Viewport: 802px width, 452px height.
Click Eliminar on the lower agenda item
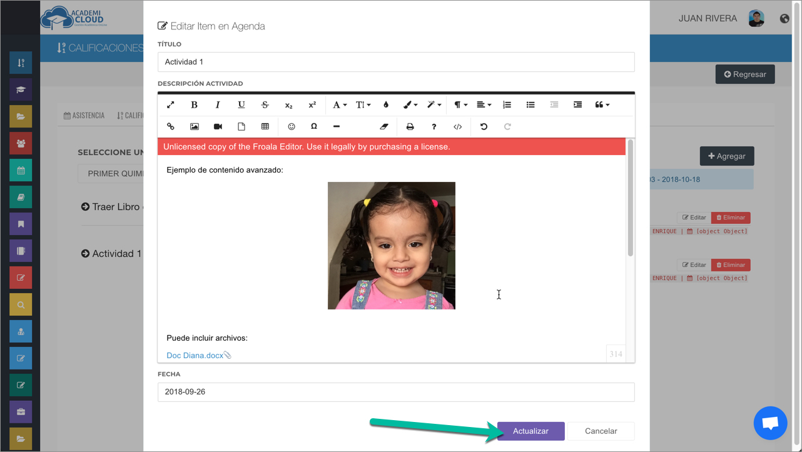[x=731, y=265]
